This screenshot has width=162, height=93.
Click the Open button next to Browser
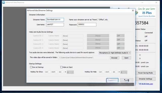pos(126,58)
